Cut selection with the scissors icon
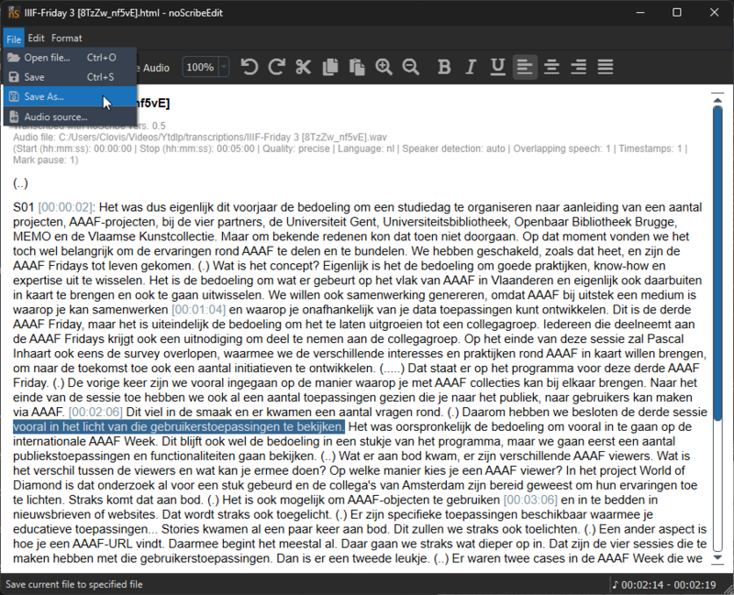 (x=303, y=66)
